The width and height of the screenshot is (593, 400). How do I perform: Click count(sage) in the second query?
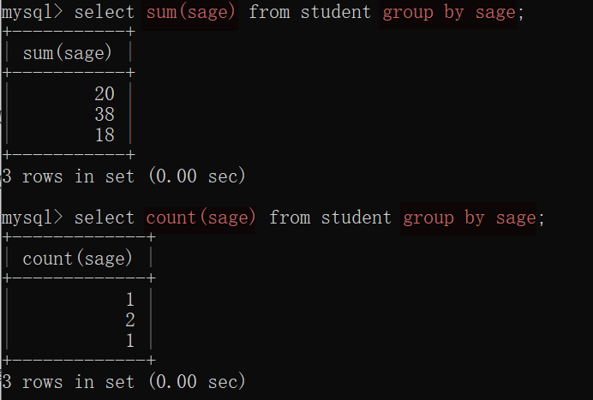201,218
